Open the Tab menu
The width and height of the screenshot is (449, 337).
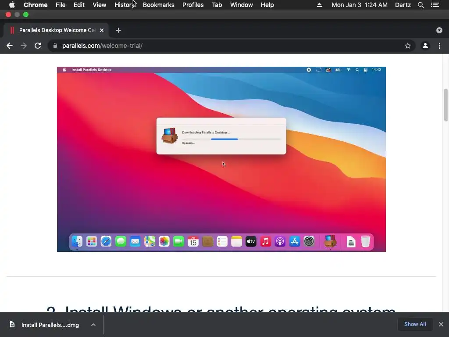coord(217,5)
